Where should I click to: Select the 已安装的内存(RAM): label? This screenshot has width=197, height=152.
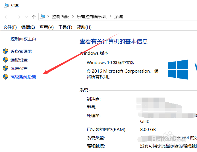point(107,129)
